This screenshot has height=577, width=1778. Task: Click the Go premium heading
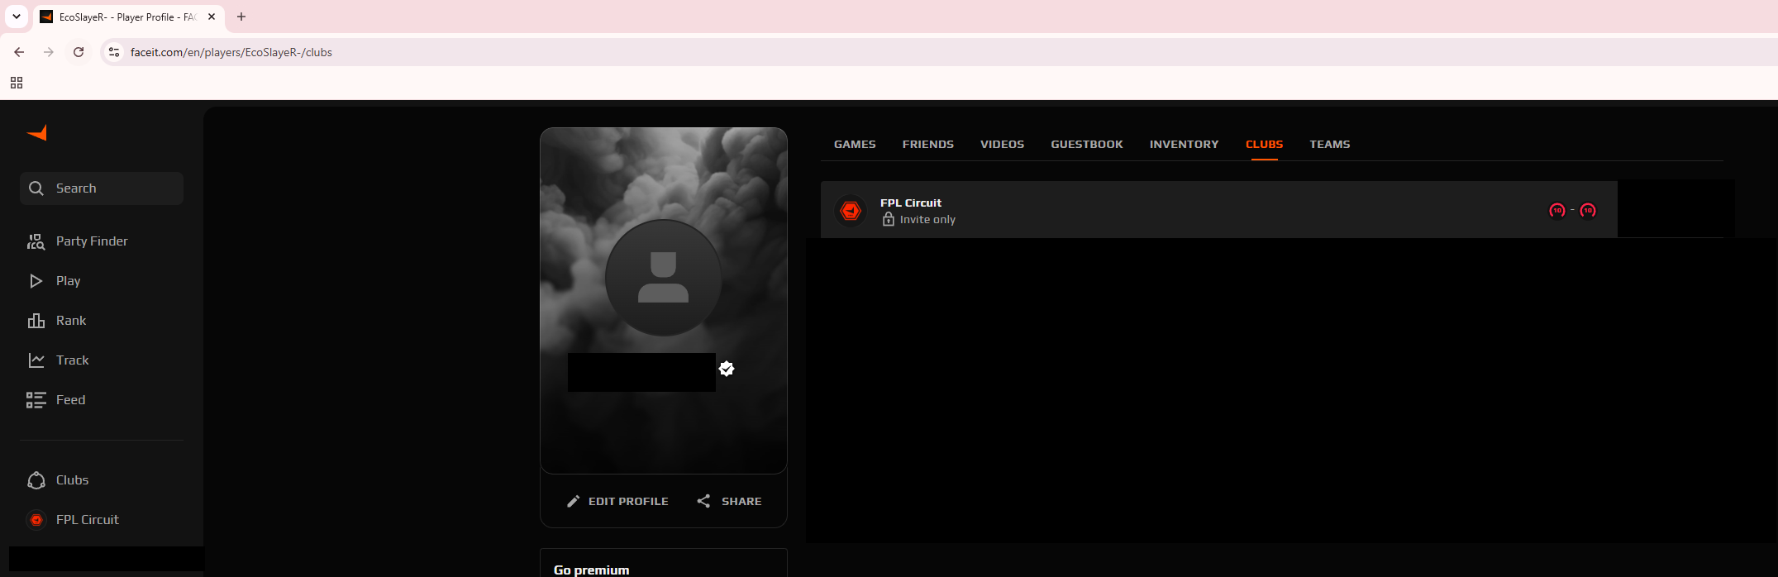pyautogui.click(x=592, y=570)
